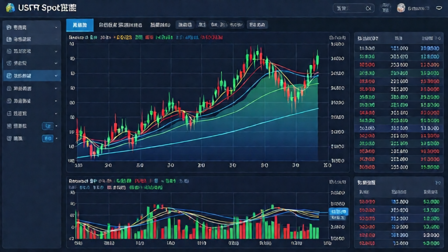This screenshot has height=252, width=448.
Task: Open the small arrow beside the lower blue badge
Action: point(56,139)
